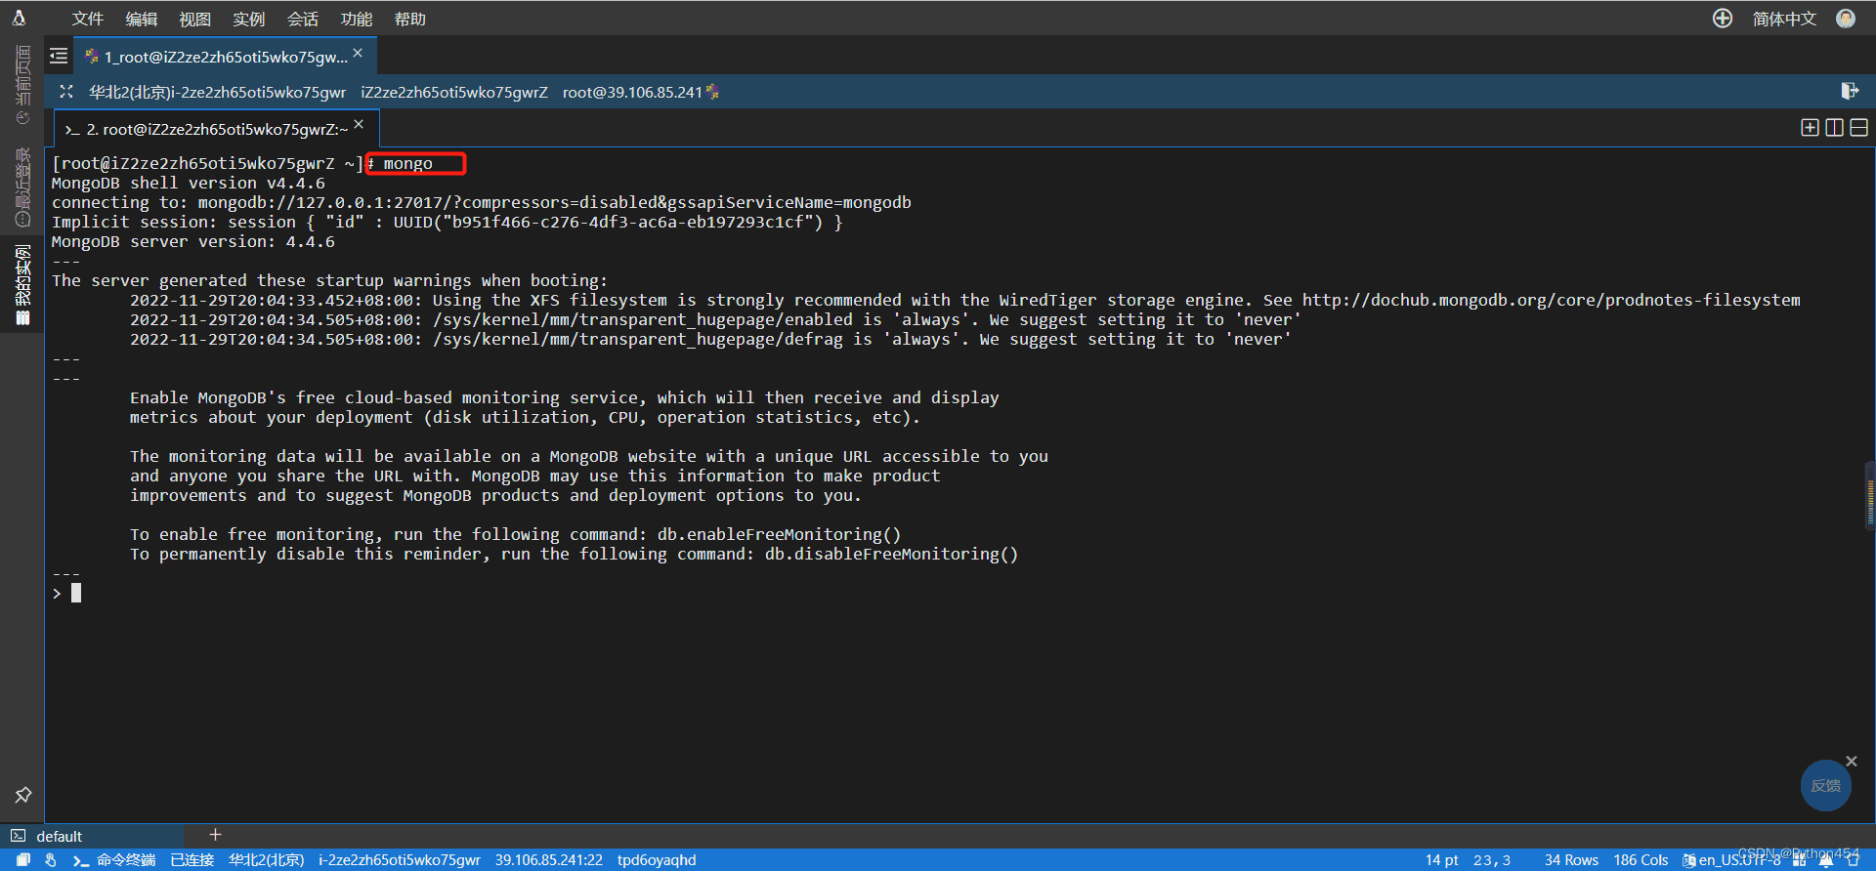Image resolution: width=1876 pixels, height=871 pixels.
Task: Click the Linux penguin app logo
Action: click(x=19, y=18)
